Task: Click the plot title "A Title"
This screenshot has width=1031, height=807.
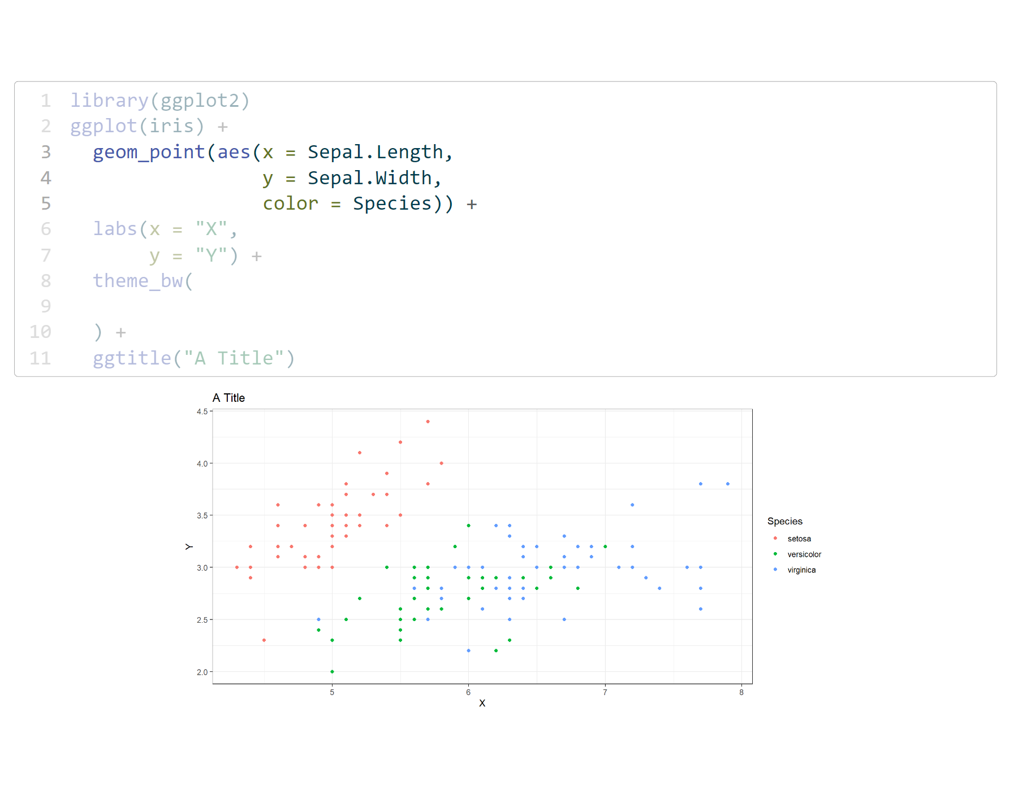Action: point(228,398)
